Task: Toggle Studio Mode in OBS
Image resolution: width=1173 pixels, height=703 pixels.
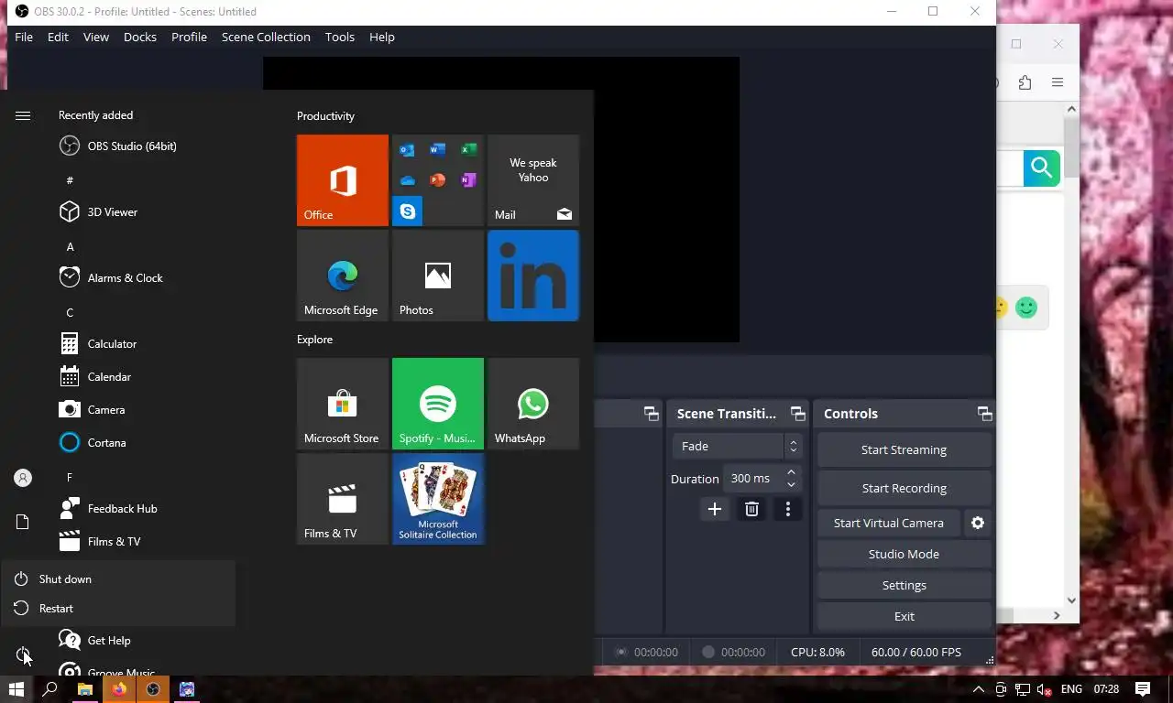Action: [904, 554]
